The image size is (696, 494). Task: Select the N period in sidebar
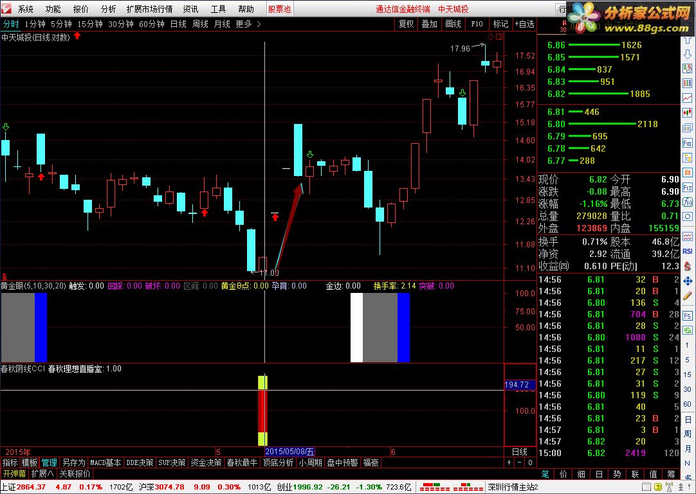pos(687,463)
